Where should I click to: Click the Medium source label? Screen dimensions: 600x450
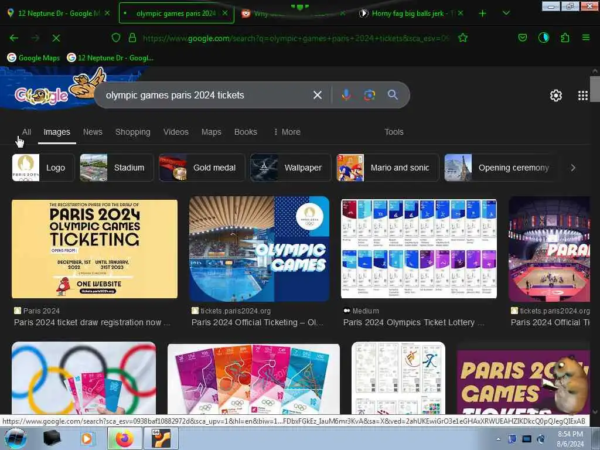tap(361, 311)
